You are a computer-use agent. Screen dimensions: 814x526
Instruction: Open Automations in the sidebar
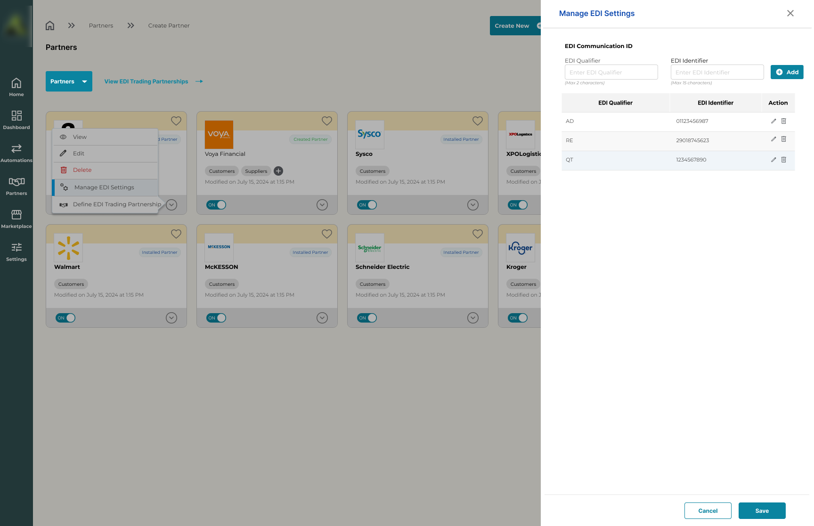tap(16, 153)
